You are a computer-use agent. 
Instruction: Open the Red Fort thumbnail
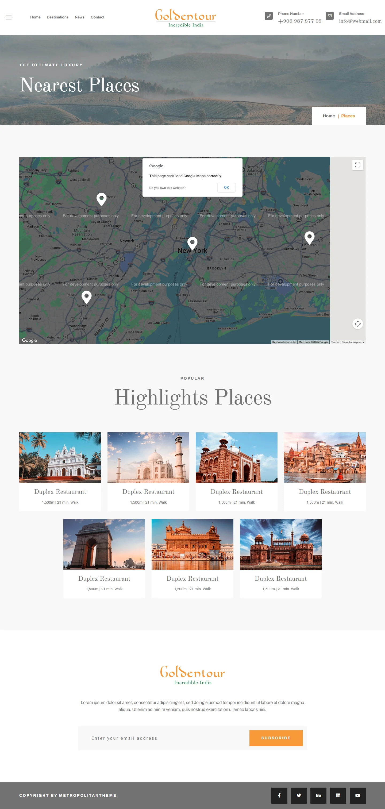(x=281, y=545)
